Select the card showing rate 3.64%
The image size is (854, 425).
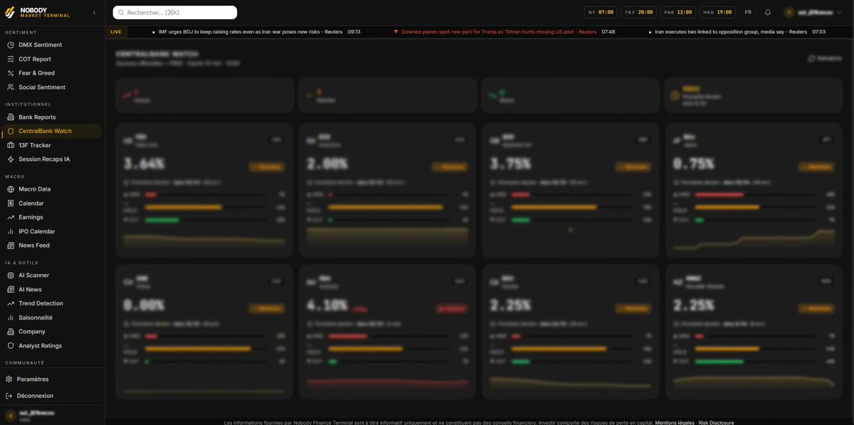204,190
